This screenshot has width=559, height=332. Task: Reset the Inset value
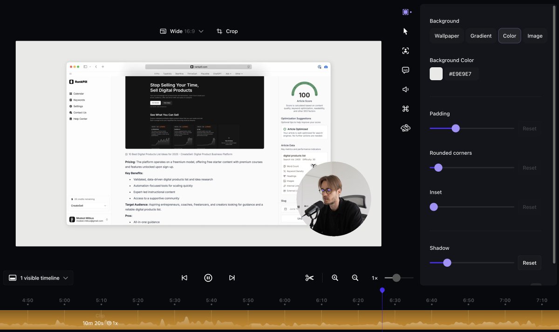pos(530,207)
